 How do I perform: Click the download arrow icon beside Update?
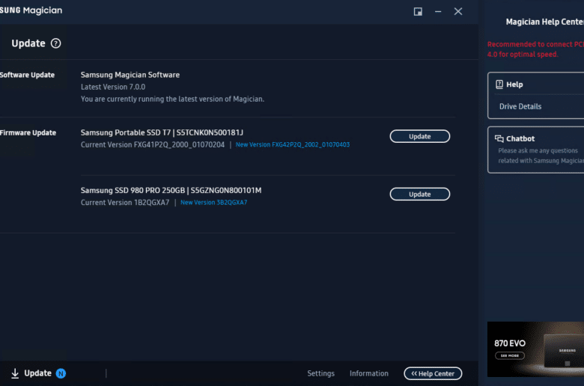coord(15,373)
